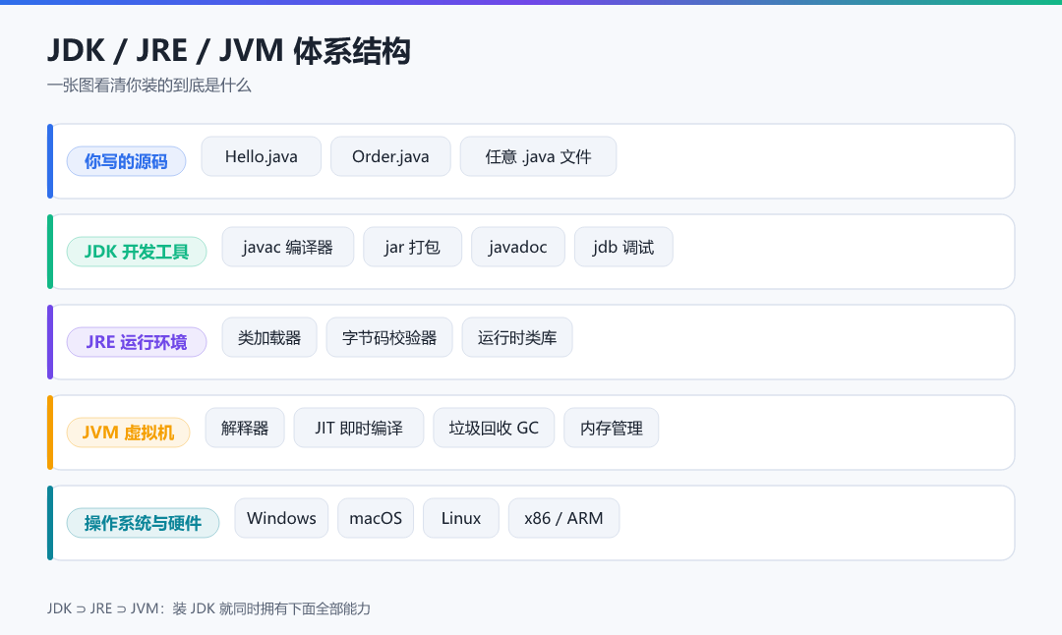Click the 你写的源码 layer label
The image size is (1062, 635).
(126, 161)
